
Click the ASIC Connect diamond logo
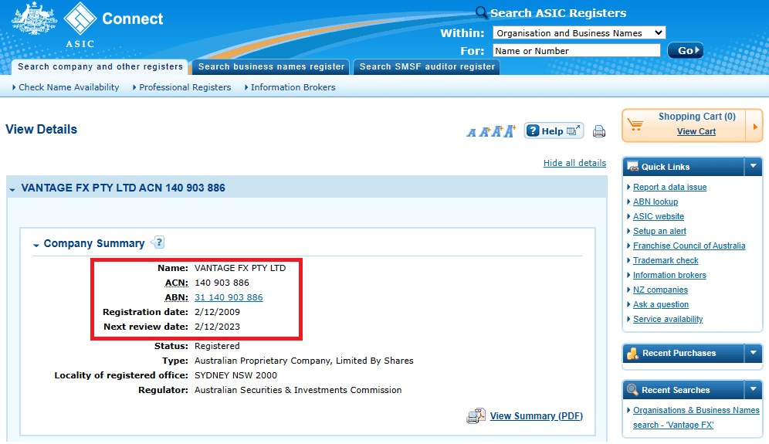coord(80,19)
